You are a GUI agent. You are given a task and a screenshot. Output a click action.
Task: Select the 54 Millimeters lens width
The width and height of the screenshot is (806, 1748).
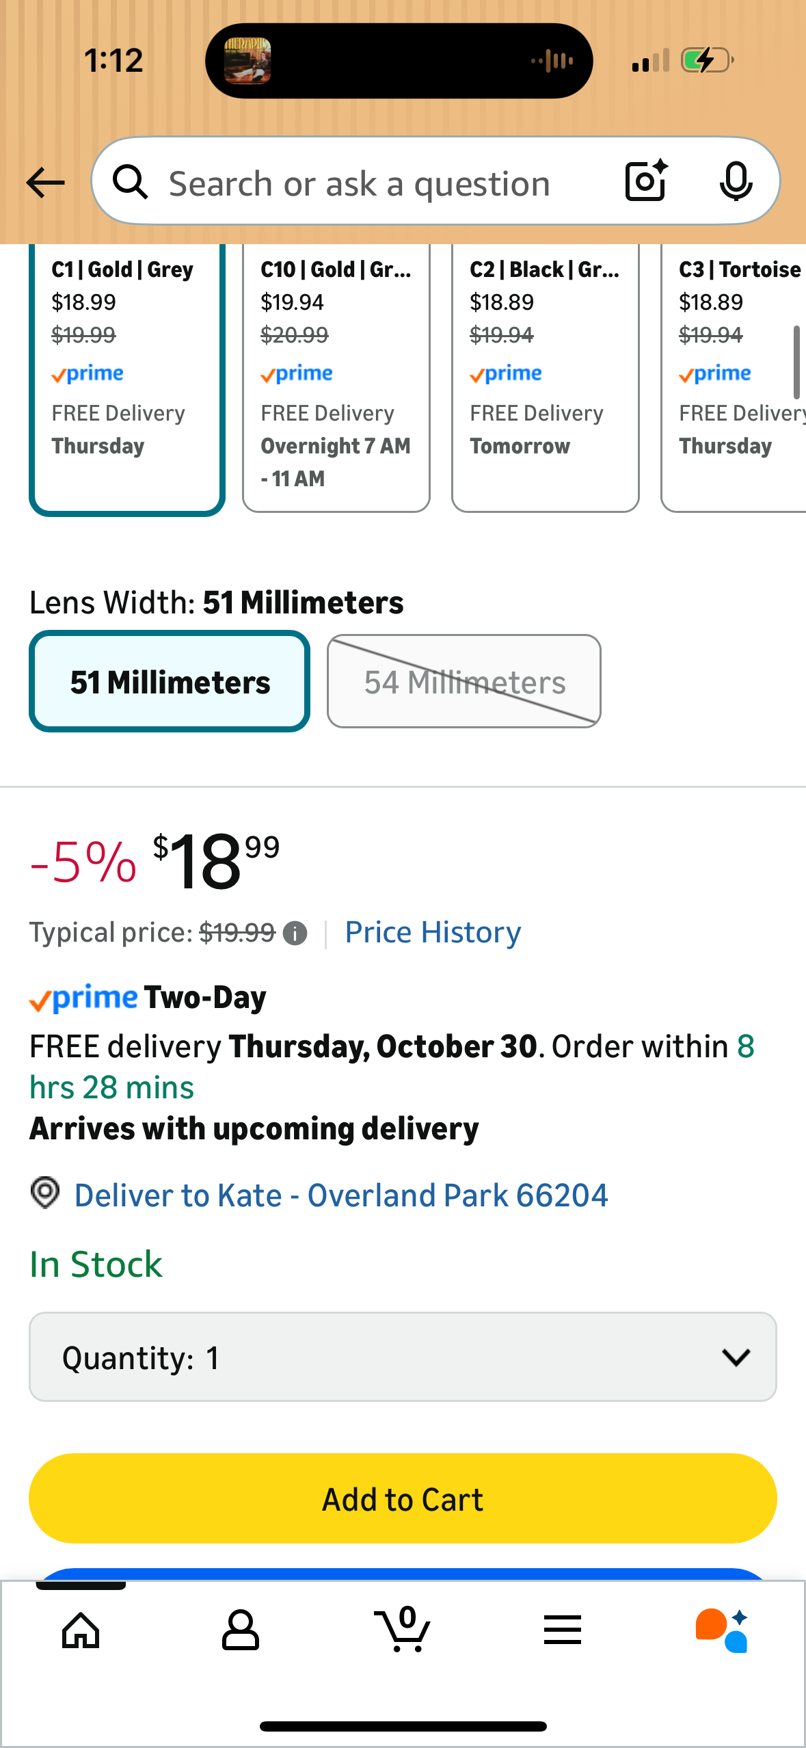[464, 681]
